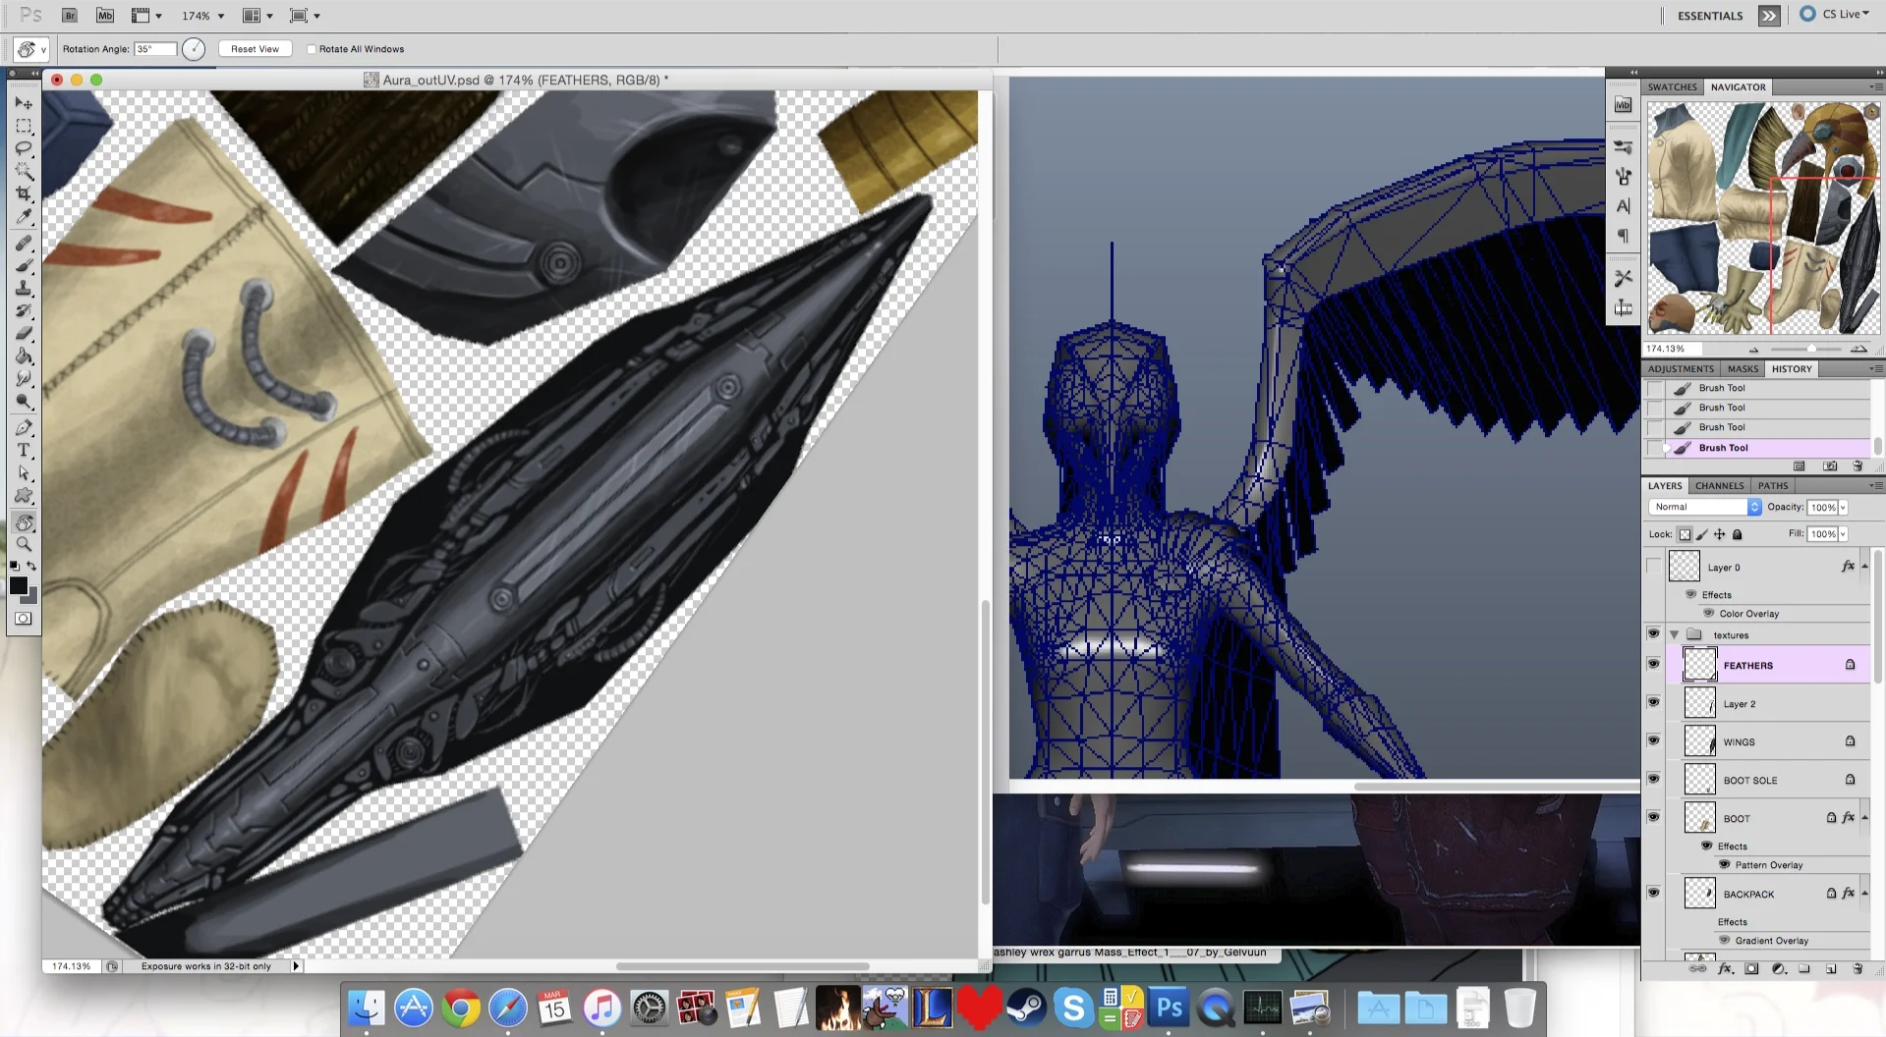Collapse BOOT layer effects list
The width and height of the screenshot is (1886, 1037).
pyautogui.click(x=1864, y=818)
